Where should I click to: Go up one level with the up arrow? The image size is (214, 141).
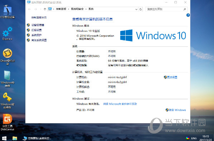tap(45, 9)
